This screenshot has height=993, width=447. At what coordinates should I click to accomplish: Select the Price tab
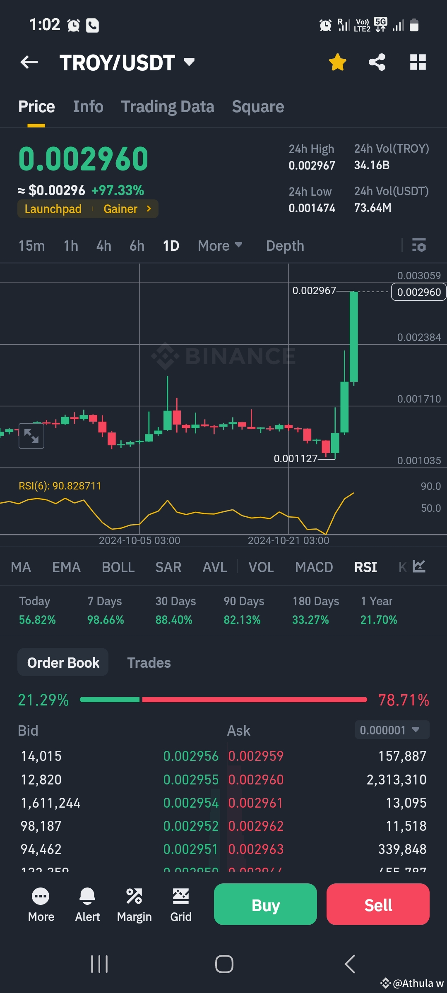coord(36,107)
